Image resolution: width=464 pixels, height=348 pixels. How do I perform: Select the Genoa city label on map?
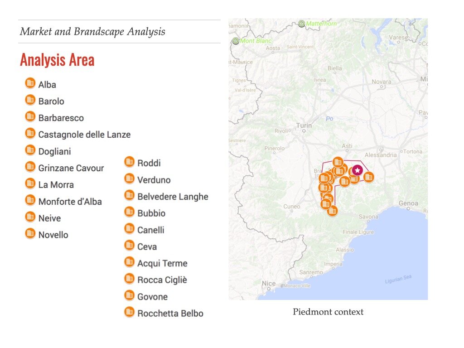(408, 203)
